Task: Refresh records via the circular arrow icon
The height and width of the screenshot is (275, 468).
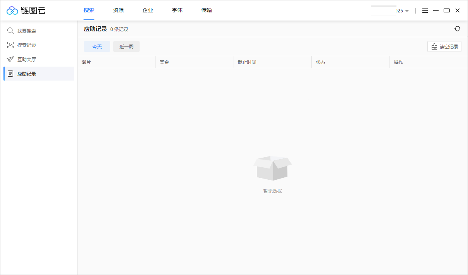Action: [458, 29]
